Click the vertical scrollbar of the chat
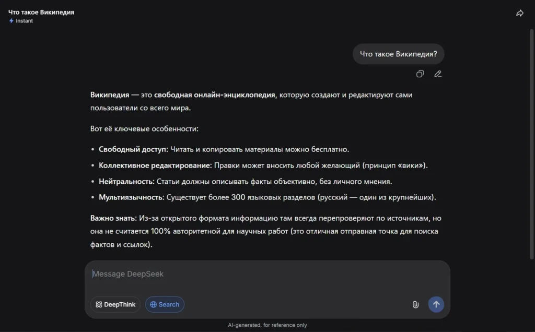 coord(531,144)
